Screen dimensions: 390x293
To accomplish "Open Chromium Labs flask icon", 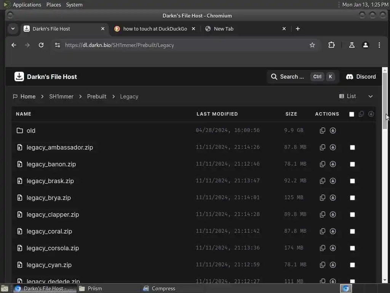I will pyautogui.click(x=352, y=45).
